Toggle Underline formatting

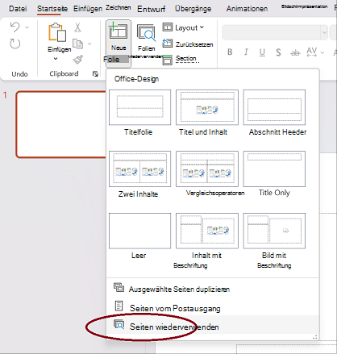coord(262,52)
